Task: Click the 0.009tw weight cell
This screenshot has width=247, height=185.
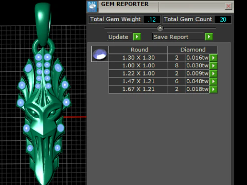Action: point(197,73)
